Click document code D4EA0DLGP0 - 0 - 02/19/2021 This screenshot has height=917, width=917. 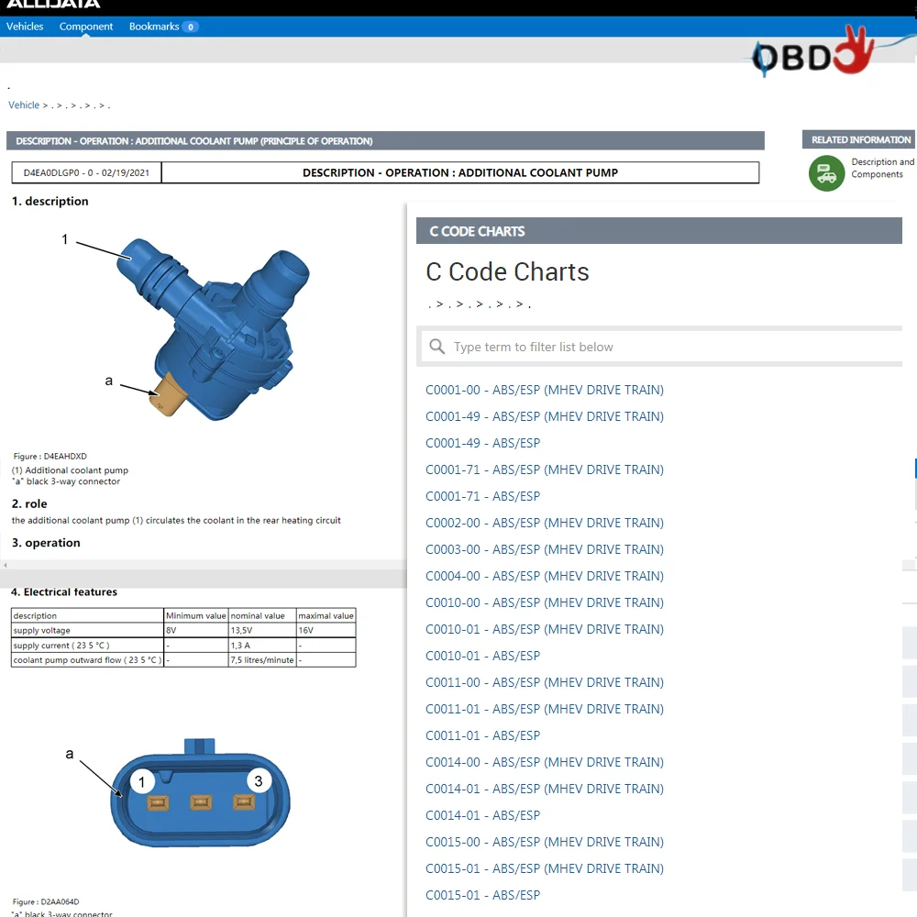86,173
